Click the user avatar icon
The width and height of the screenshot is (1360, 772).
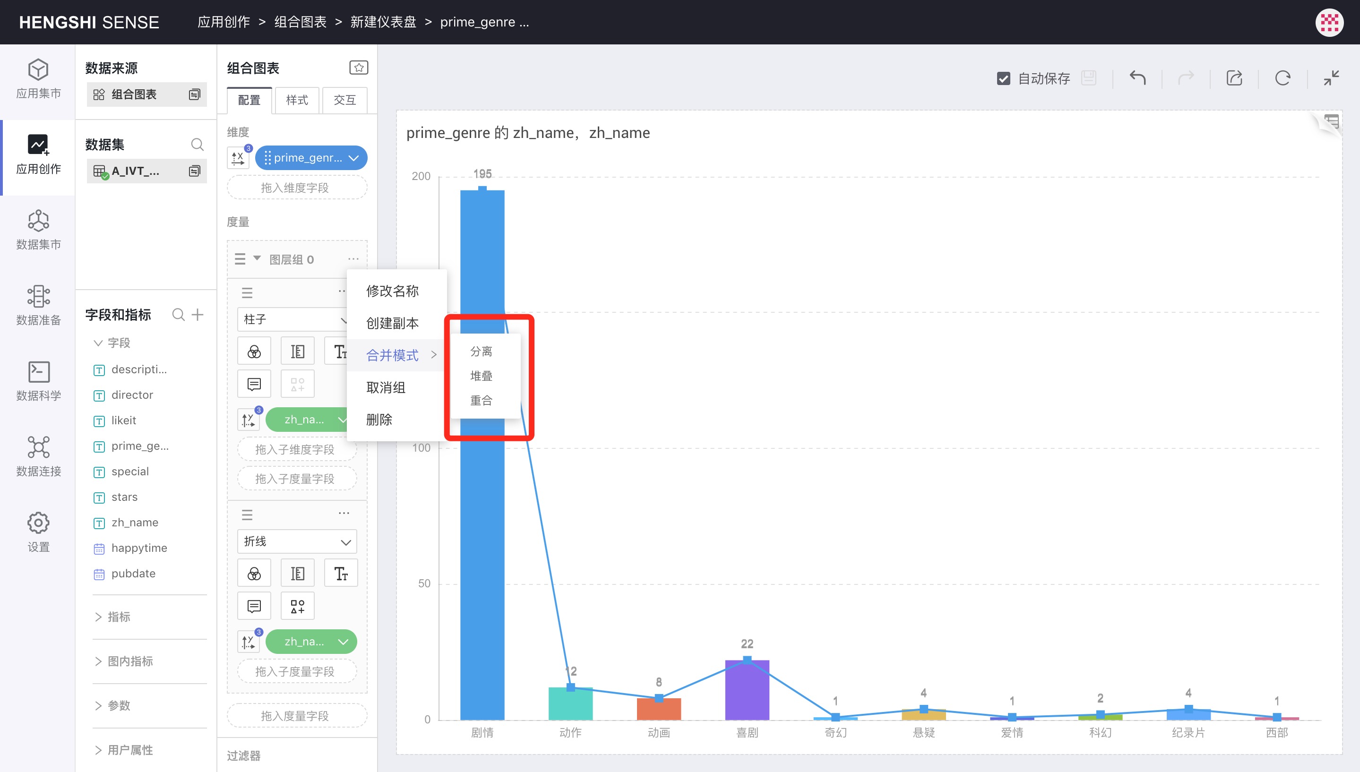click(1329, 22)
